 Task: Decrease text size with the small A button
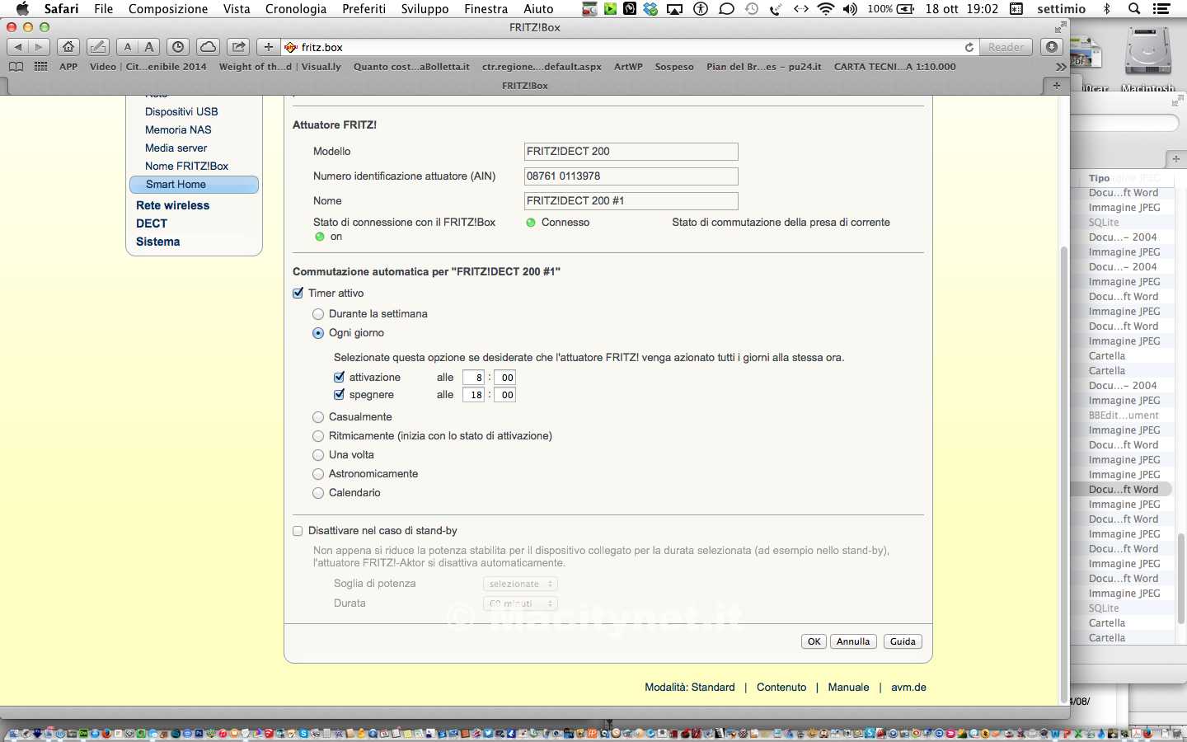click(128, 47)
